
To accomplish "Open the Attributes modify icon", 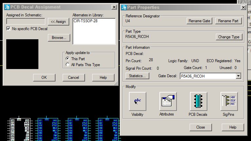I will (168, 101).
